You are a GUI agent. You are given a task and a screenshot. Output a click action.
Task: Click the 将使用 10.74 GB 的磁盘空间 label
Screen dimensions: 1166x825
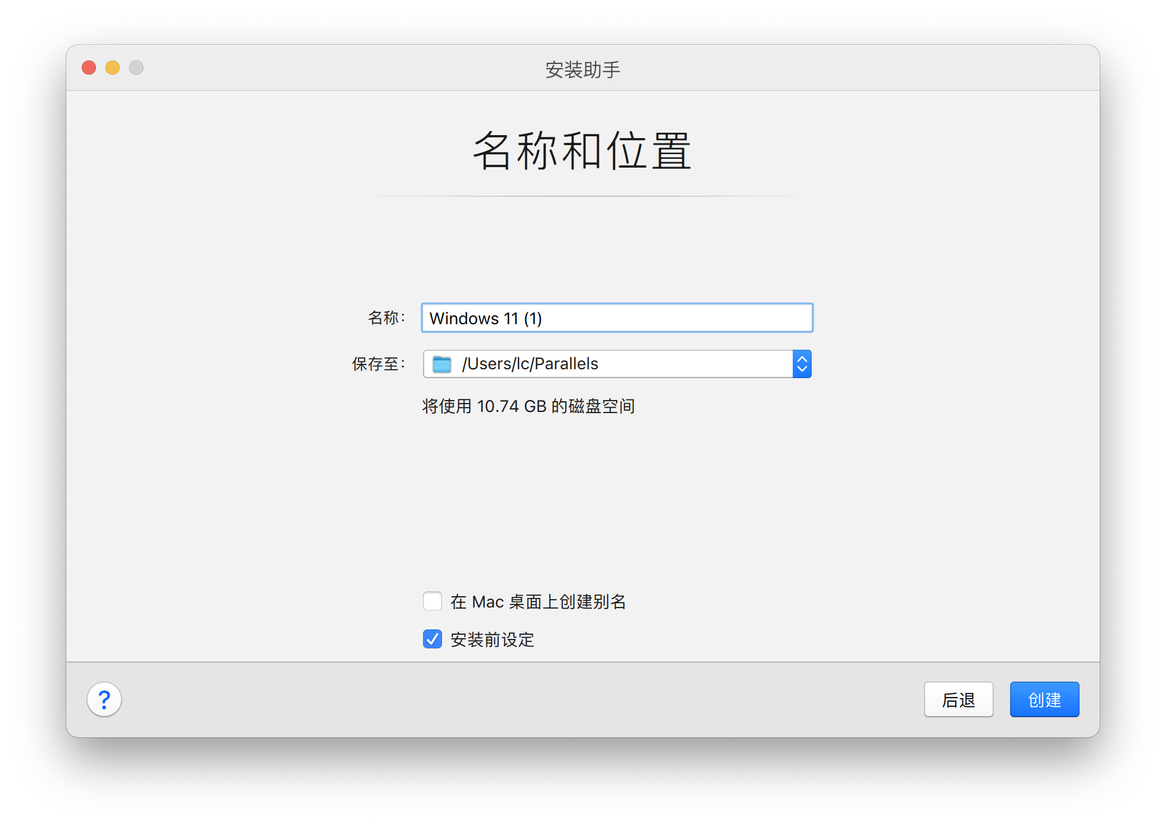[527, 407]
